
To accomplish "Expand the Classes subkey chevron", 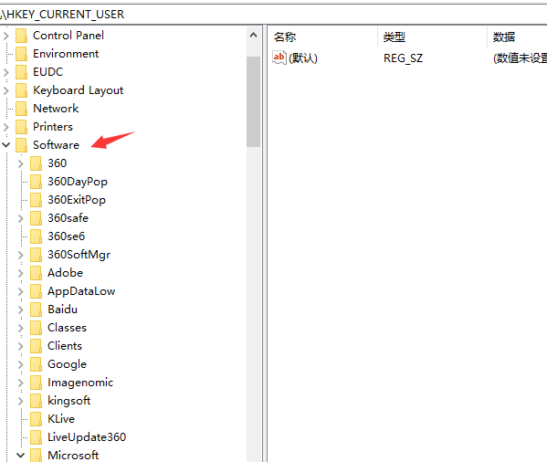I will click(21, 328).
